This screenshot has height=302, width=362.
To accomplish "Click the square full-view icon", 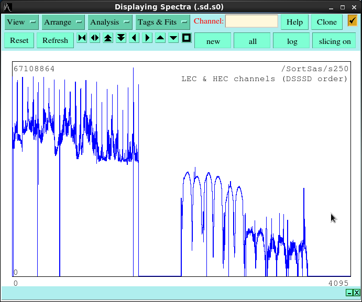I will click(187, 38).
